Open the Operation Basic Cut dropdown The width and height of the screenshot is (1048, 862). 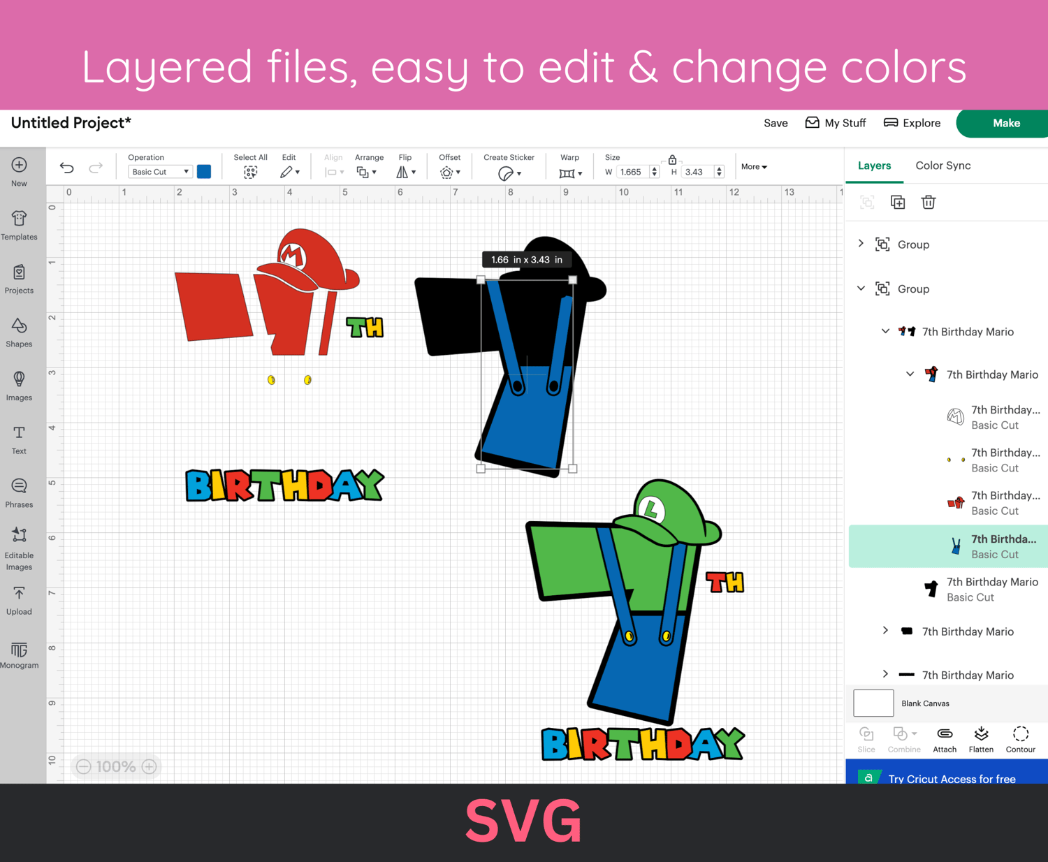tap(160, 172)
